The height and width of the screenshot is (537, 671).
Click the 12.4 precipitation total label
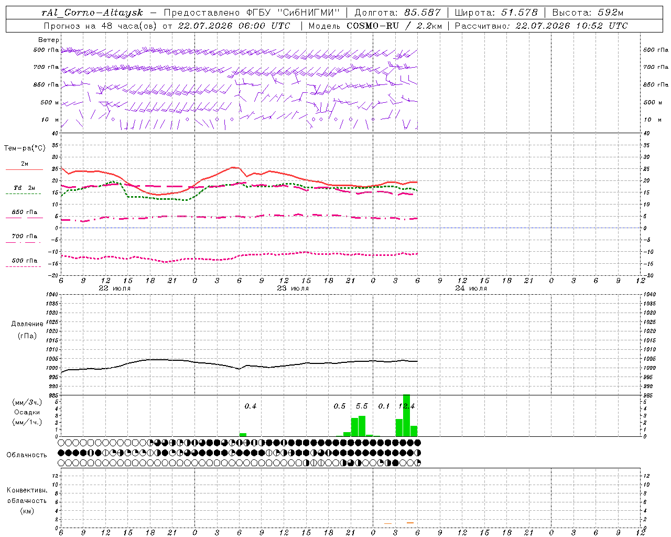point(406,406)
